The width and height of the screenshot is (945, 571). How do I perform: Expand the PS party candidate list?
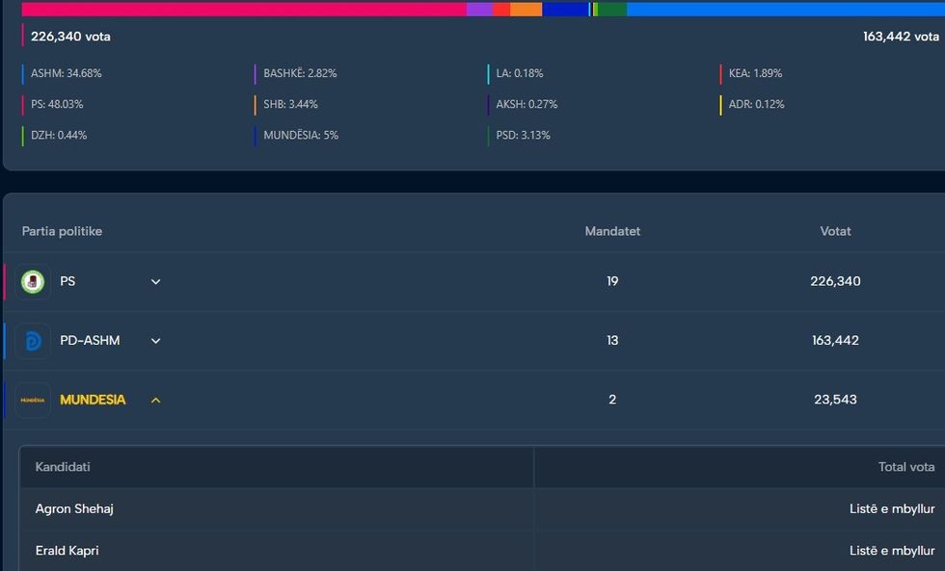[x=156, y=282]
